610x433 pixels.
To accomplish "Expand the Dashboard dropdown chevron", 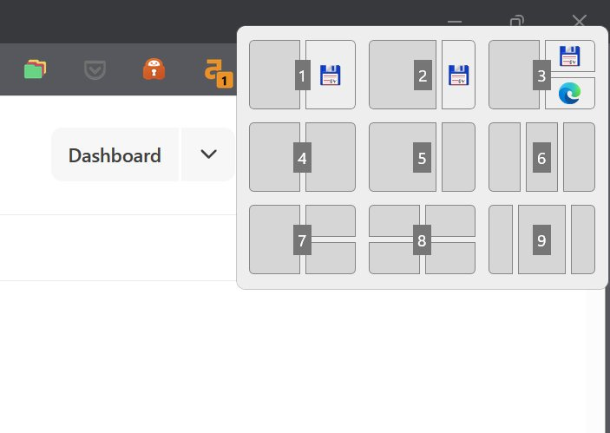I will click(208, 154).
